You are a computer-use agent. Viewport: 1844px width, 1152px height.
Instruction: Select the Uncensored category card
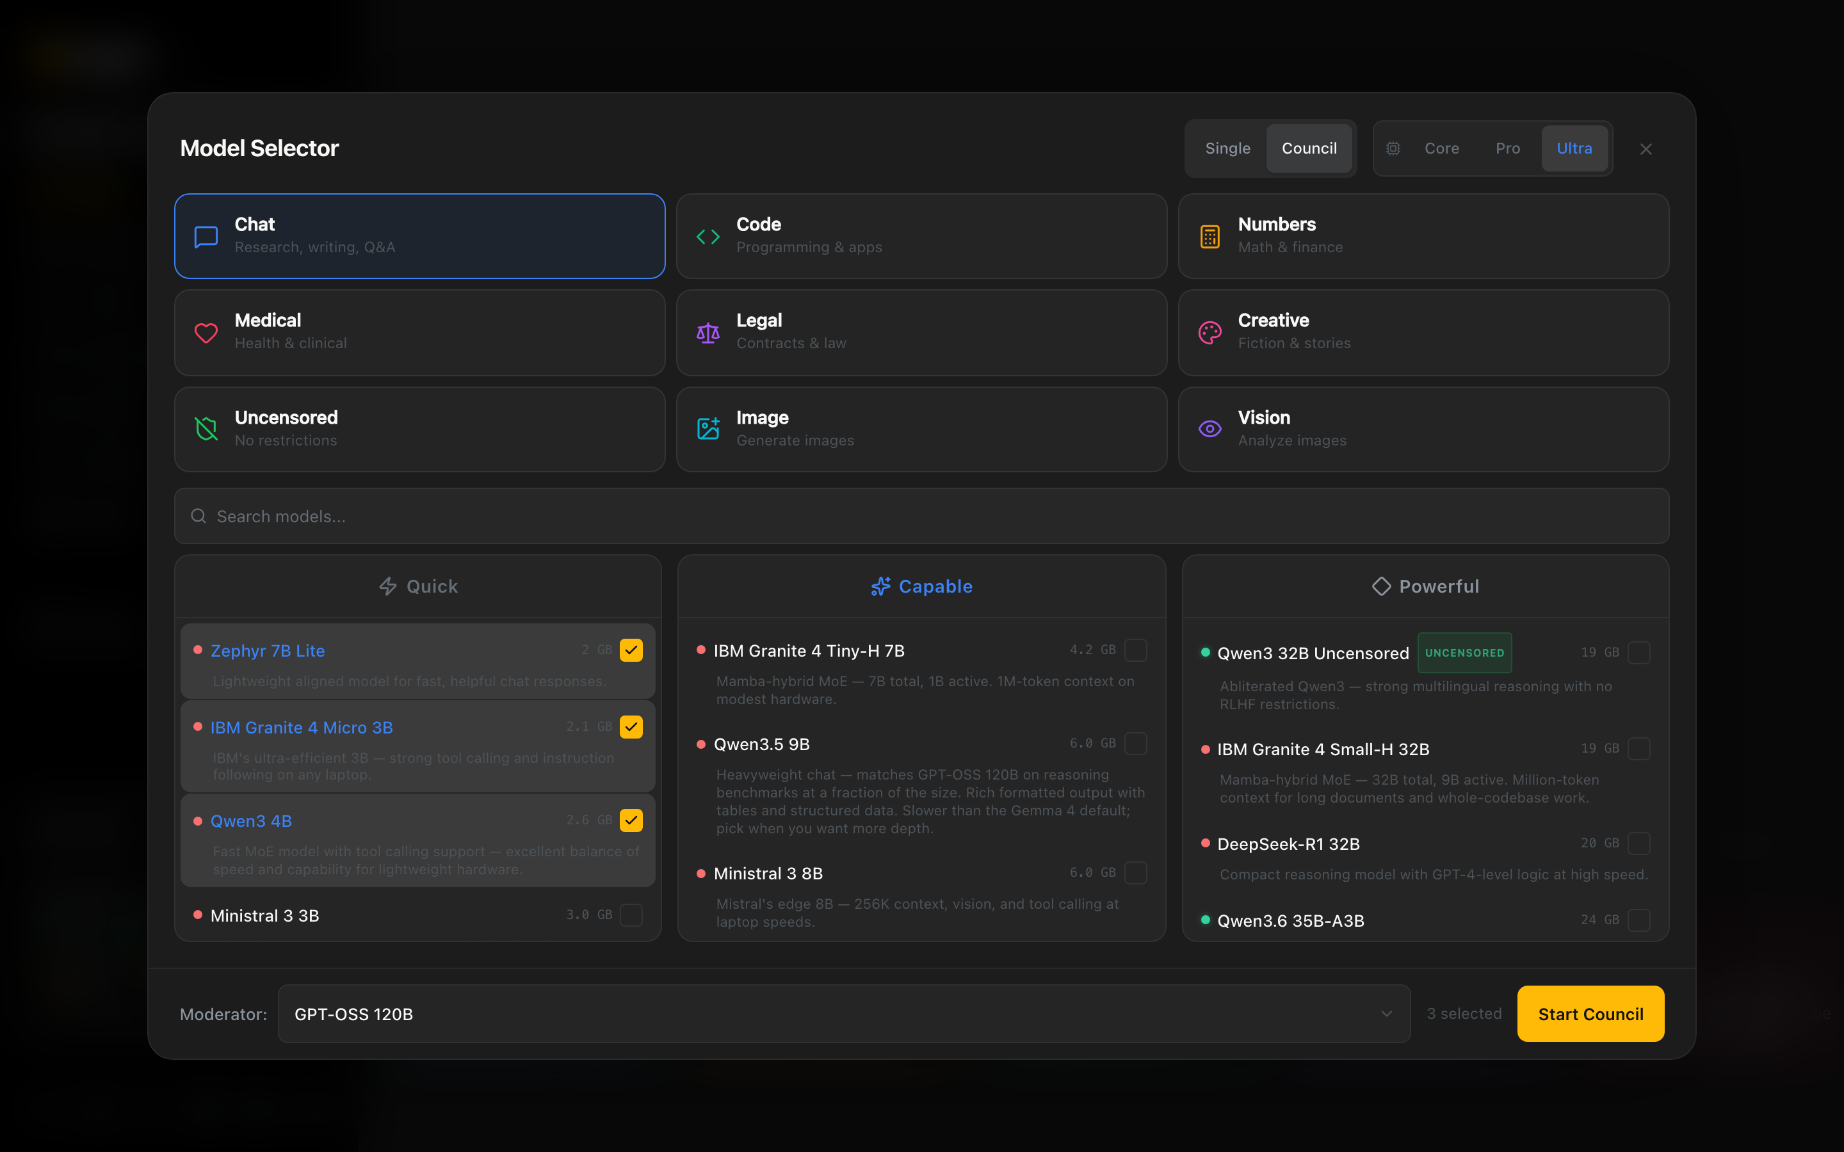420,429
